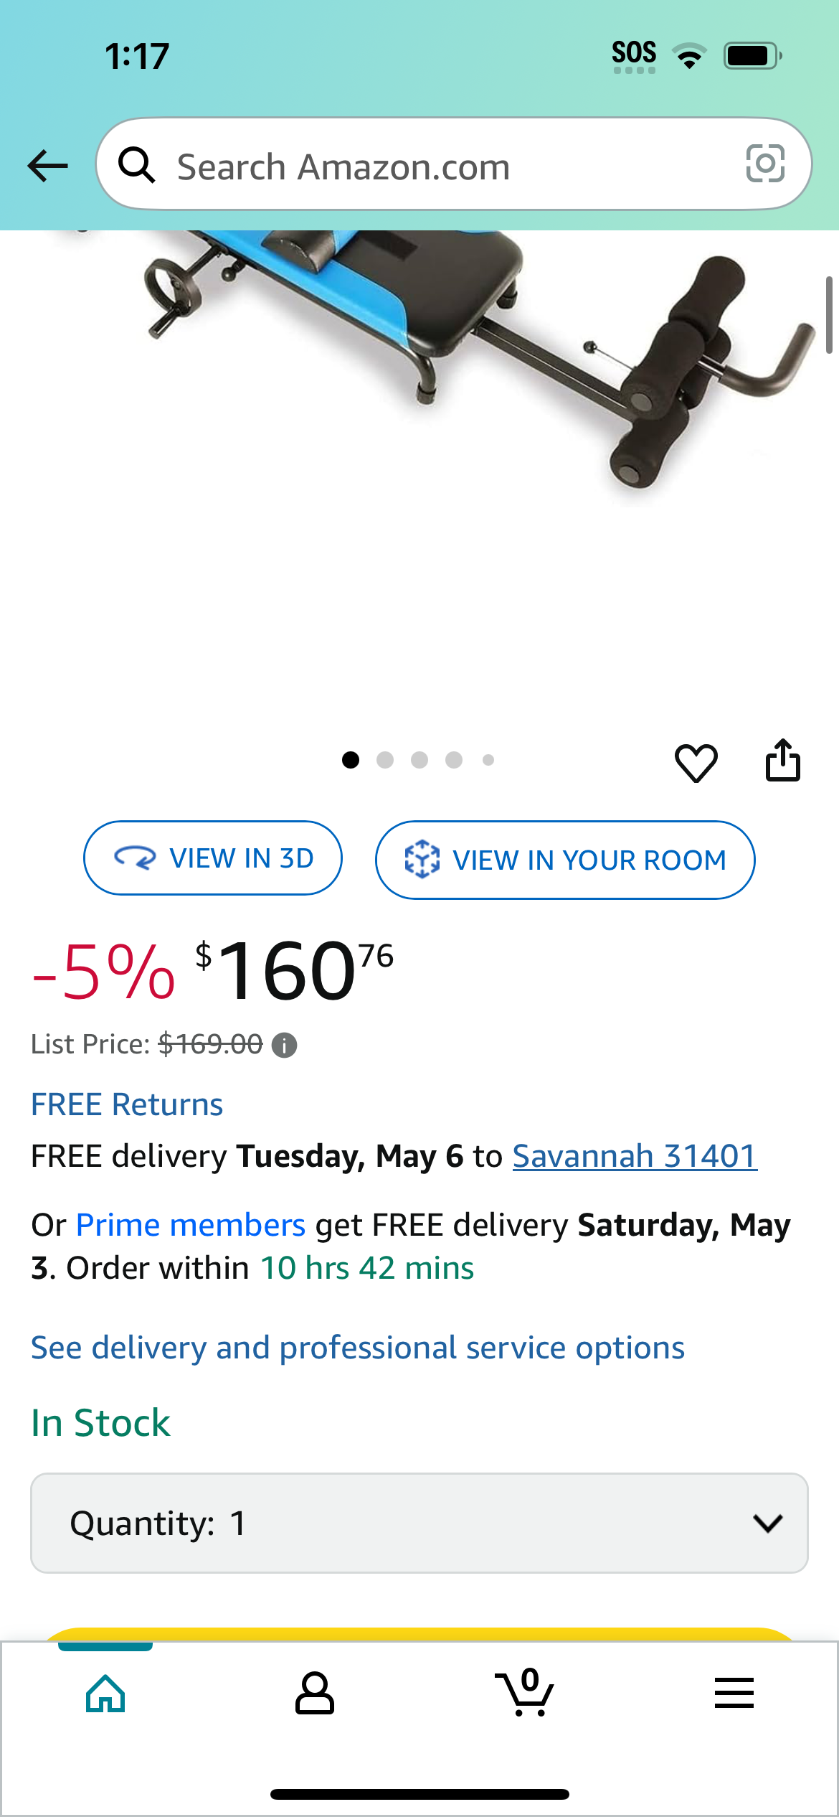The height and width of the screenshot is (1817, 839).
Task: Share this product listing
Action: pos(783,760)
